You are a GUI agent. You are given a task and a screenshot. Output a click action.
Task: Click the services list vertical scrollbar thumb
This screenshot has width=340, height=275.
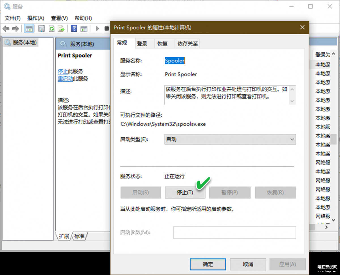(x=334, y=139)
